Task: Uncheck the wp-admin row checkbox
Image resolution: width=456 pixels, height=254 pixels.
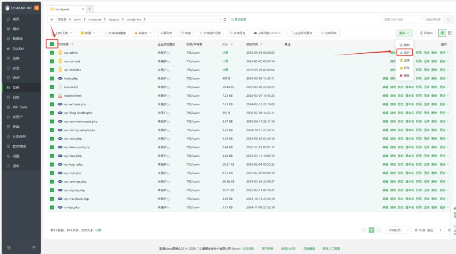Action: (52, 53)
